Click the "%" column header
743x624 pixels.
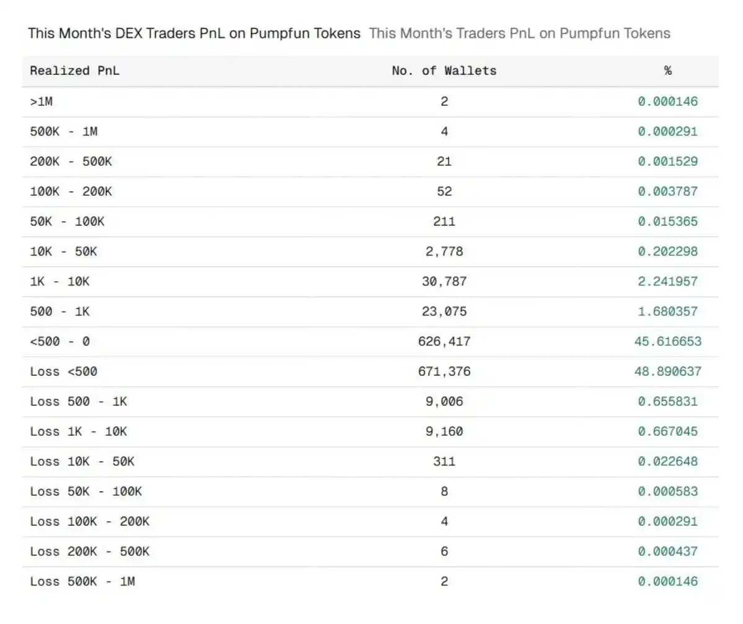(x=667, y=71)
